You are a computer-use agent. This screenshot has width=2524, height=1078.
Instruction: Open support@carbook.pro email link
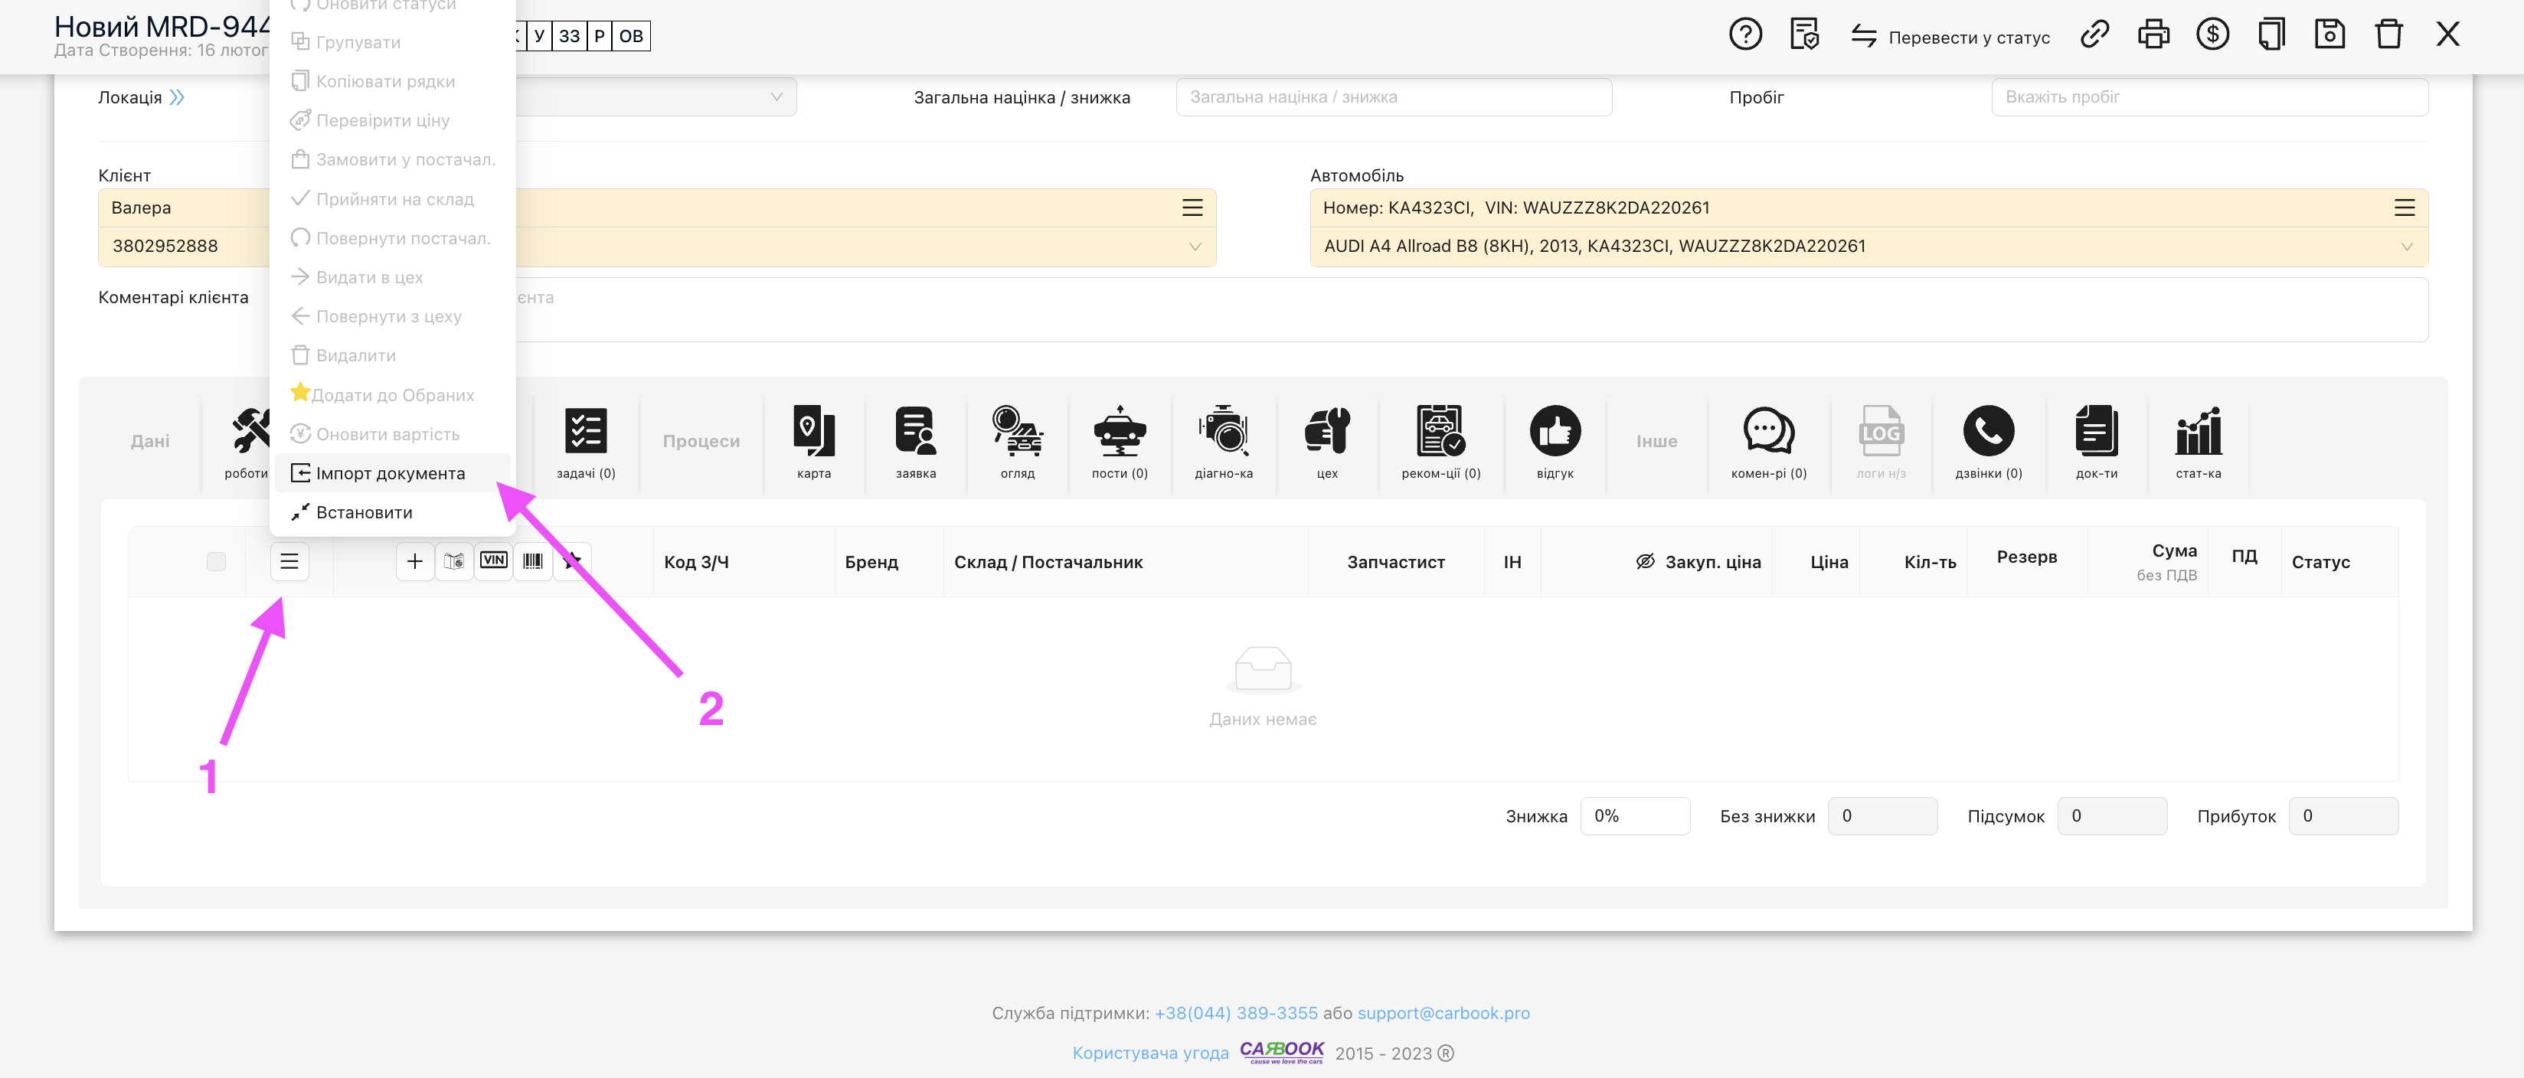[x=1442, y=1012]
